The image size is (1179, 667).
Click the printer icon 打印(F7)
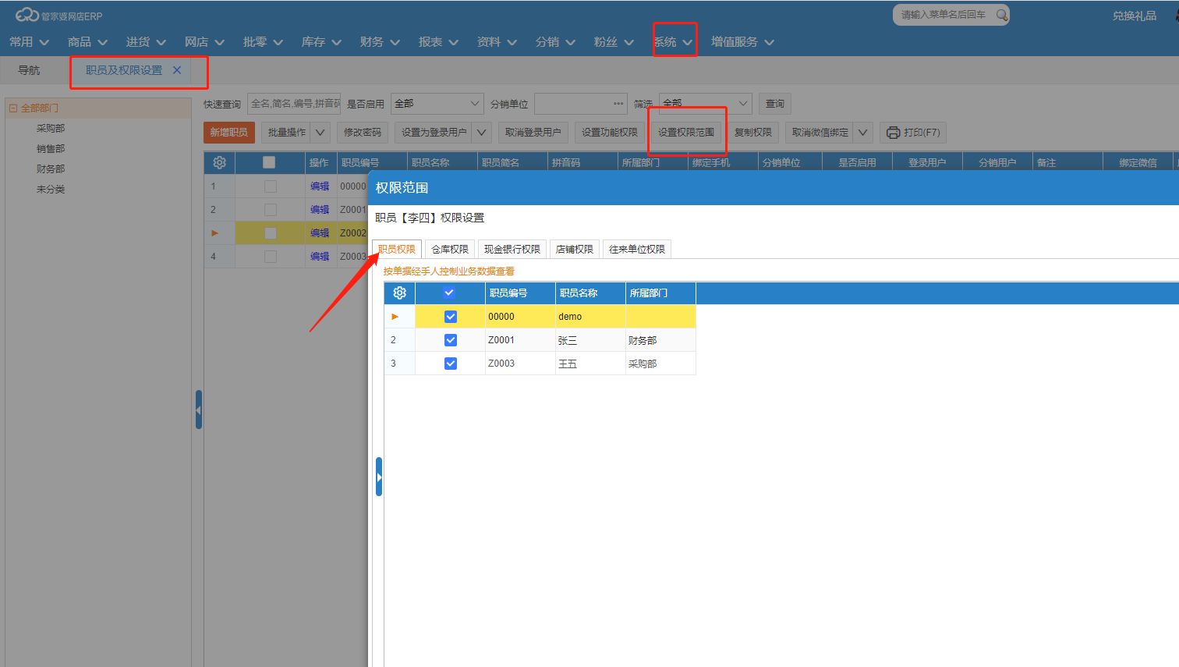tap(893, 133)
